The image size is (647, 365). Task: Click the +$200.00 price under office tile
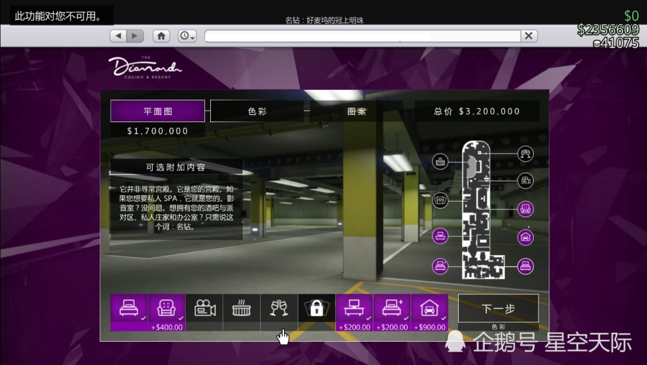point(355,327)
